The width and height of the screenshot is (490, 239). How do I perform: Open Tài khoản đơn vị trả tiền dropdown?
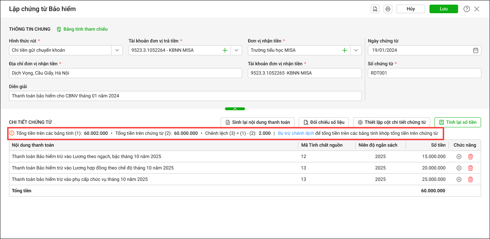pyautogui.click(x=236, y=50)
